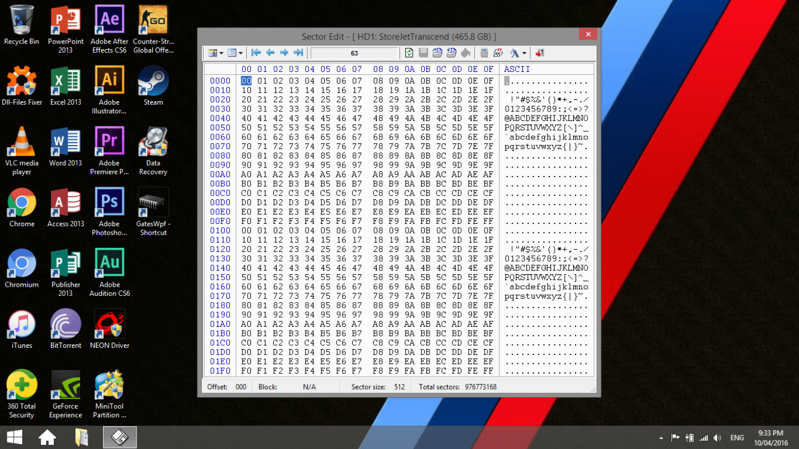This screenshot has height=449, width=799.
Task: Toggle the FF/255 hex-decimal display icon
Action: [498, 53]
